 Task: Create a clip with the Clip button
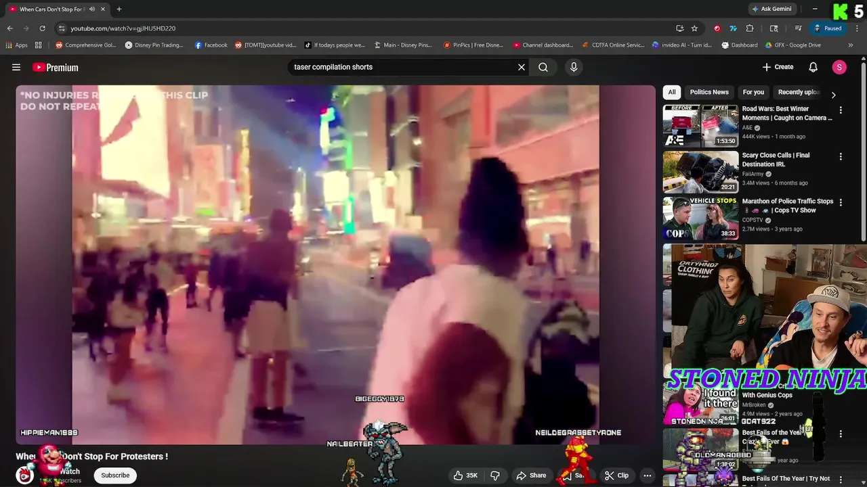(616, 476)
